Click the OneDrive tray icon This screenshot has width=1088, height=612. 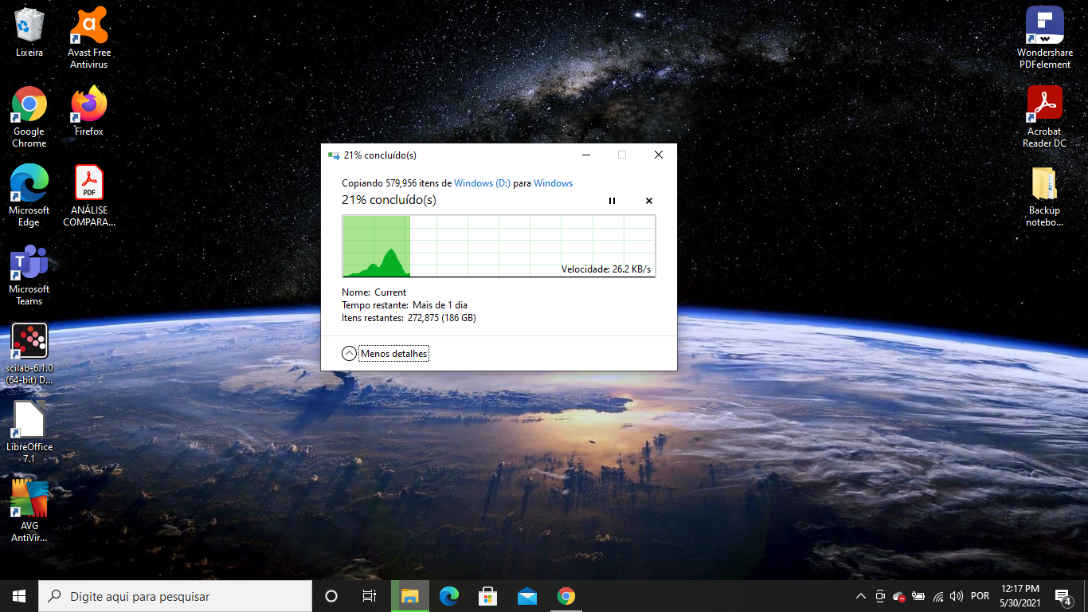point(899,596)
